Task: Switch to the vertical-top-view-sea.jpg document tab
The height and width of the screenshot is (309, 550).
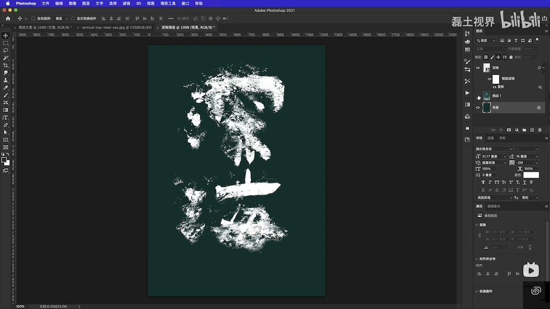Action: (115, 27)
